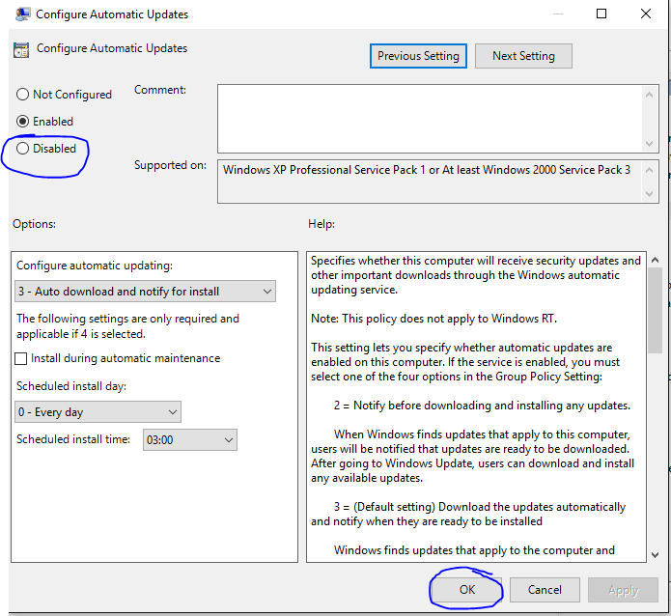
Task: Click the Help pane scroll down arrow
Action: [655, 555]
